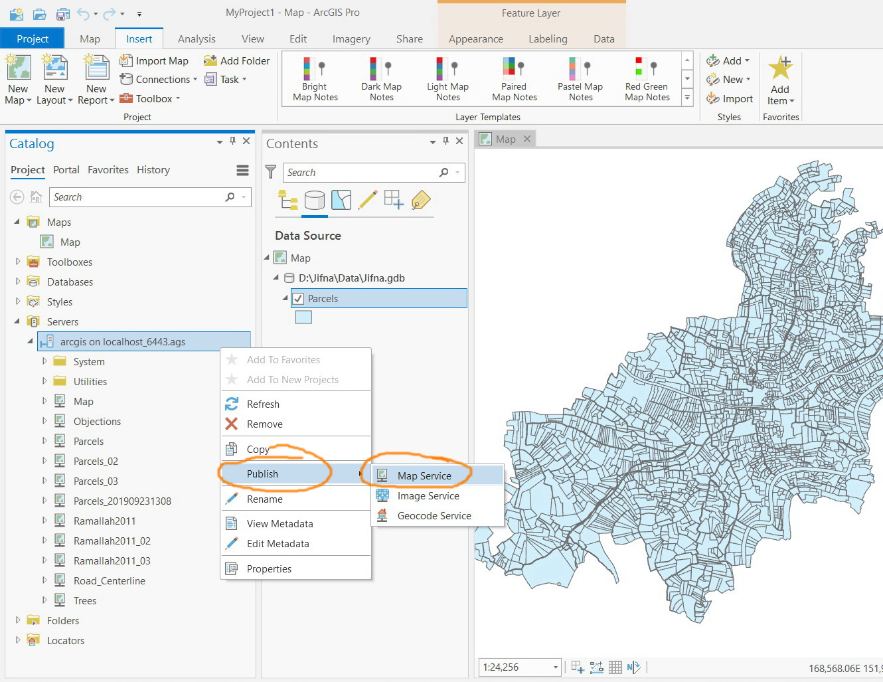The image size is (883, 682).
Task: Click the Parcels layer symbol swatch
Action: click(x=303, y=317)
